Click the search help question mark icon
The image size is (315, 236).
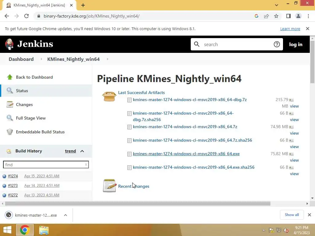point(277,44)
